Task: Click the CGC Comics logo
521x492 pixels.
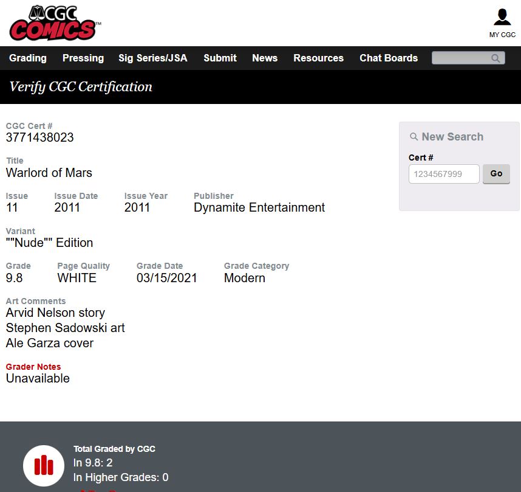Action: 55,23
